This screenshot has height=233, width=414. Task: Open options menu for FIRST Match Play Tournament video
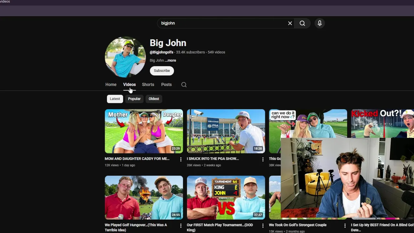pyautogui.click(x=263, y=226)
